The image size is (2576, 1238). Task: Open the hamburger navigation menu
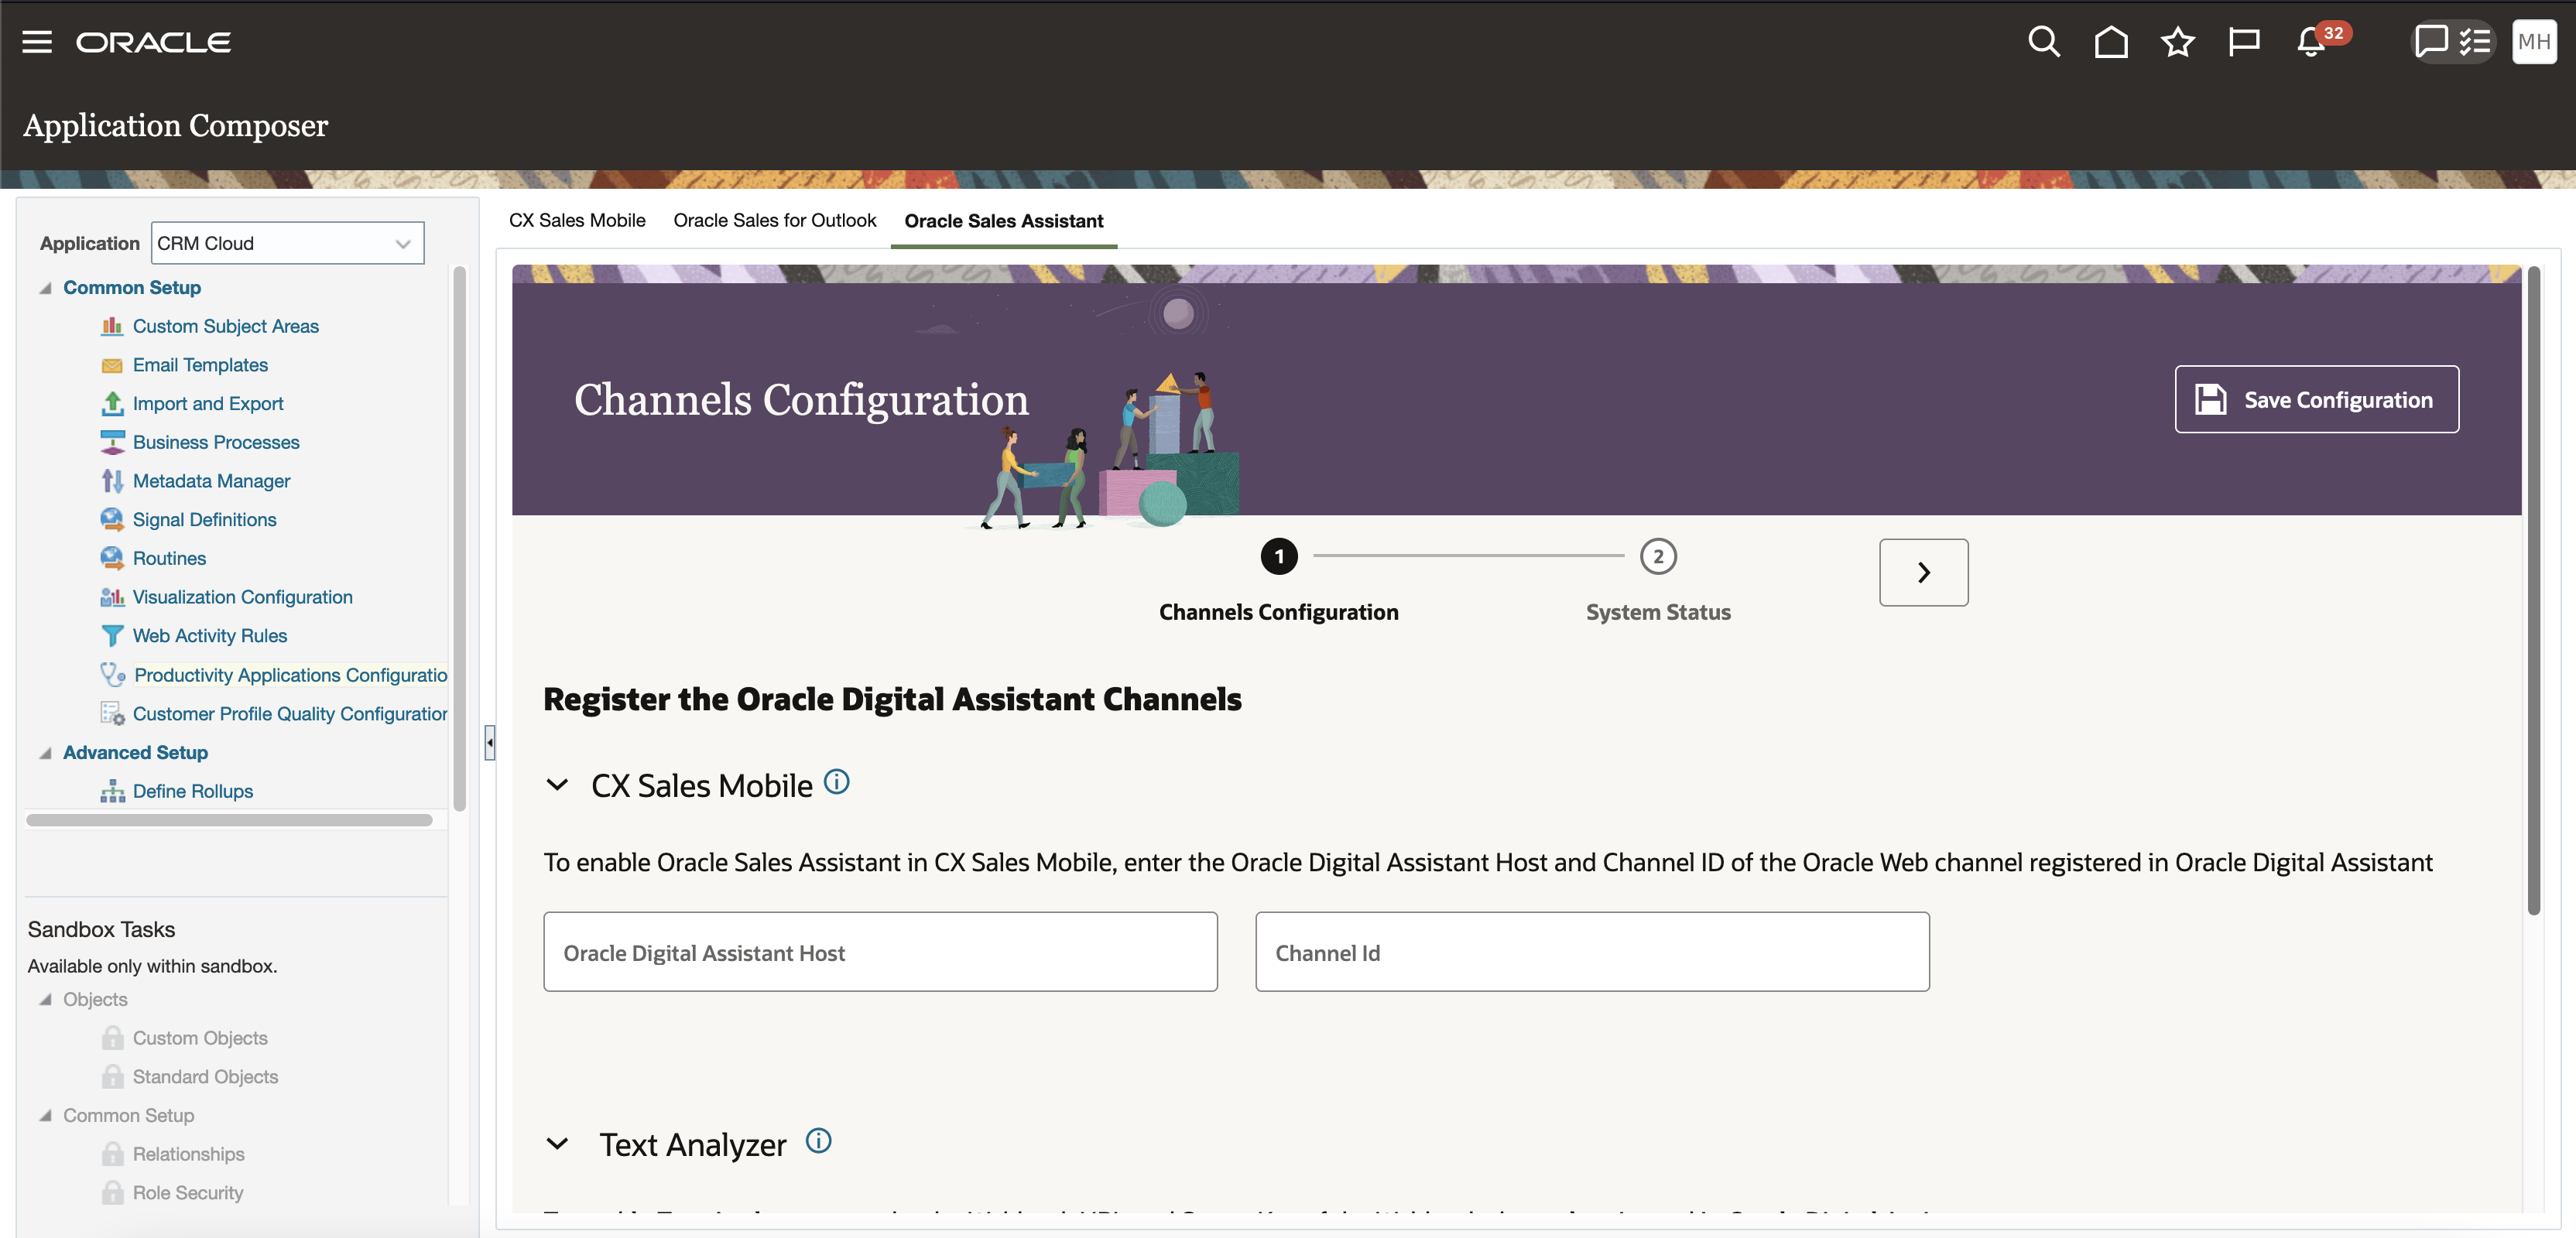[x=37, y=42]
